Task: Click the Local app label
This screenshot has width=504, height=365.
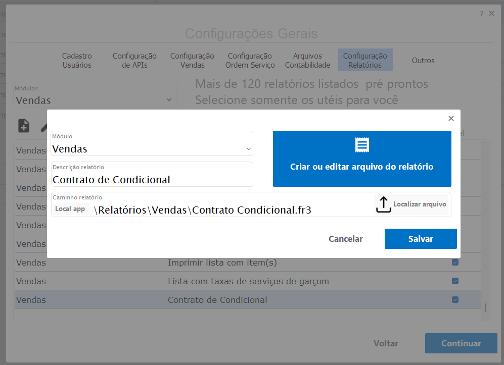Action: 70,209
